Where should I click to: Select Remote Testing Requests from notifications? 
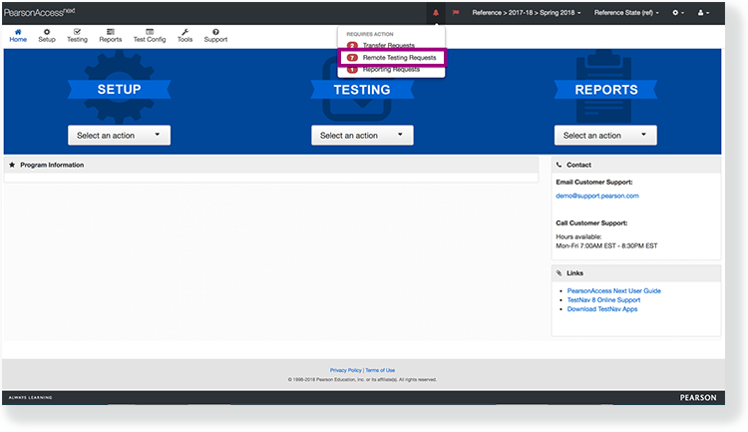coord(399,58)
